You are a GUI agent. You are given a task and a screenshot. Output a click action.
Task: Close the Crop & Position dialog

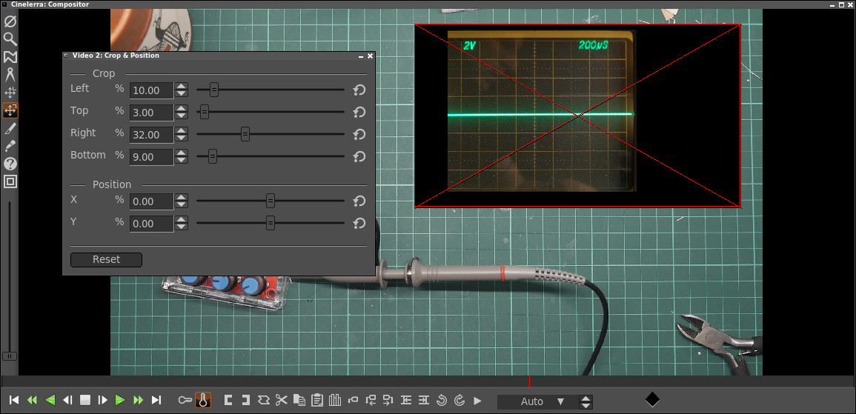click(371, 56)
